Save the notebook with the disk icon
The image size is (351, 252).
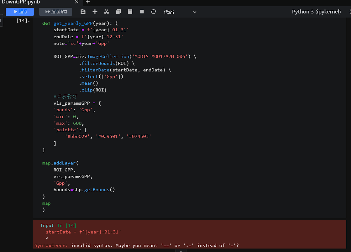(83, 12)
